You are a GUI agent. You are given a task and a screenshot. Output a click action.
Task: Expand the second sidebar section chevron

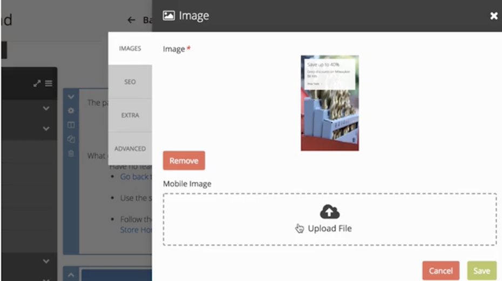point(46,129)
